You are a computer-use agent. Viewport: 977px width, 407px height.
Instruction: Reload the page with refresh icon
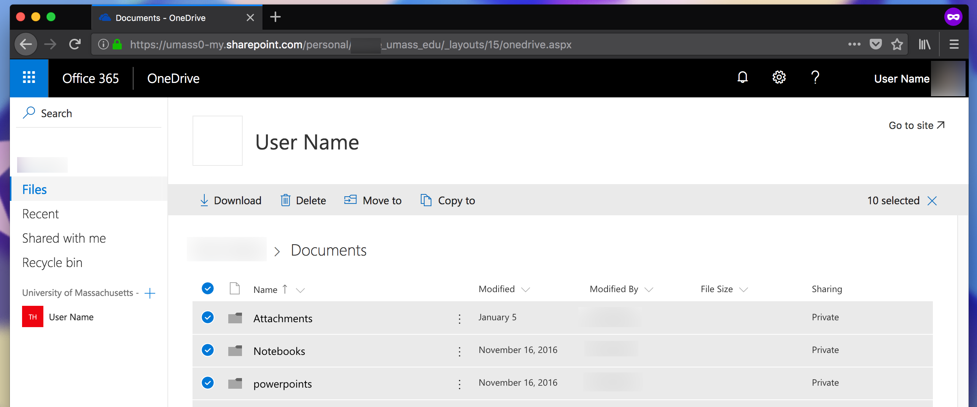coord(75,45)
